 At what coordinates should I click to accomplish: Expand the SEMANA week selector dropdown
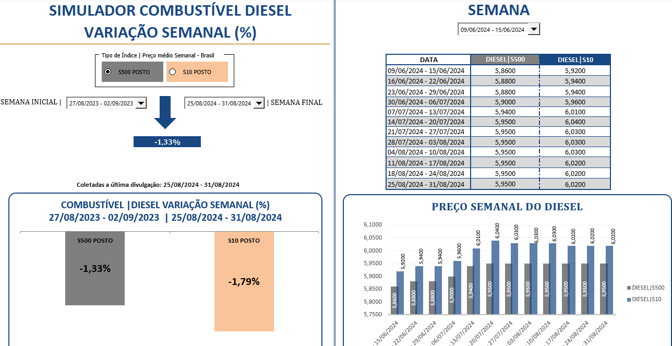coord(533,30)
